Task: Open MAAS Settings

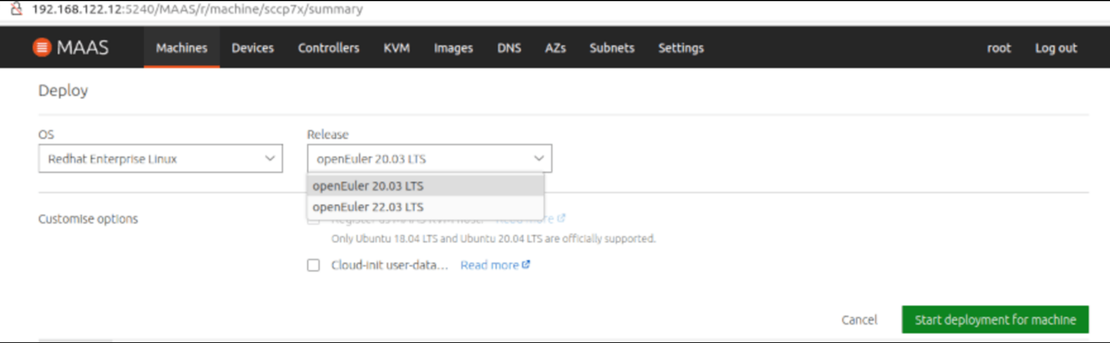Action: (x=681, y=48)
